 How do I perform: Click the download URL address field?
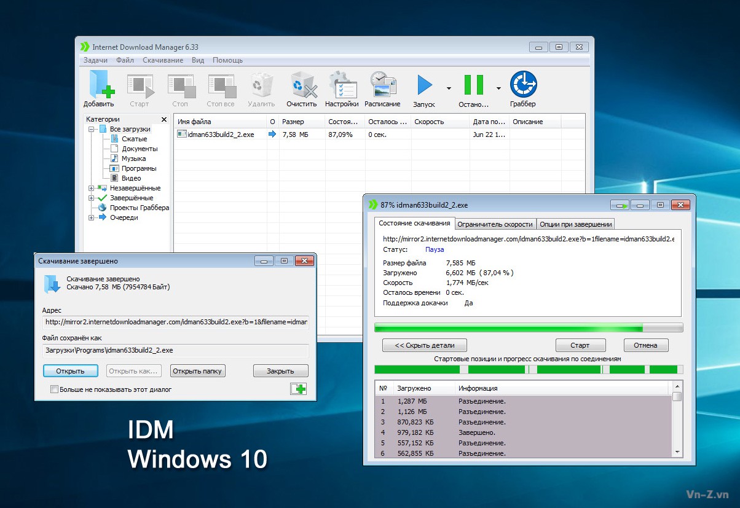[x=175, y=322]
